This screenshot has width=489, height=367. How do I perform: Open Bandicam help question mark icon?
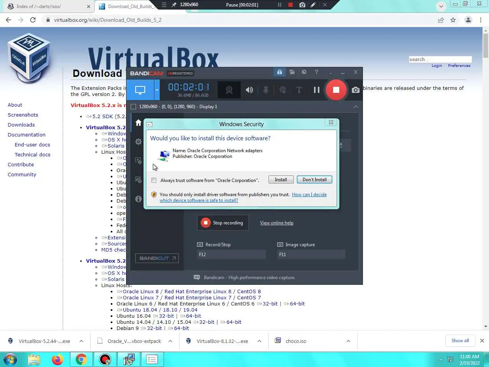[316, 72]
